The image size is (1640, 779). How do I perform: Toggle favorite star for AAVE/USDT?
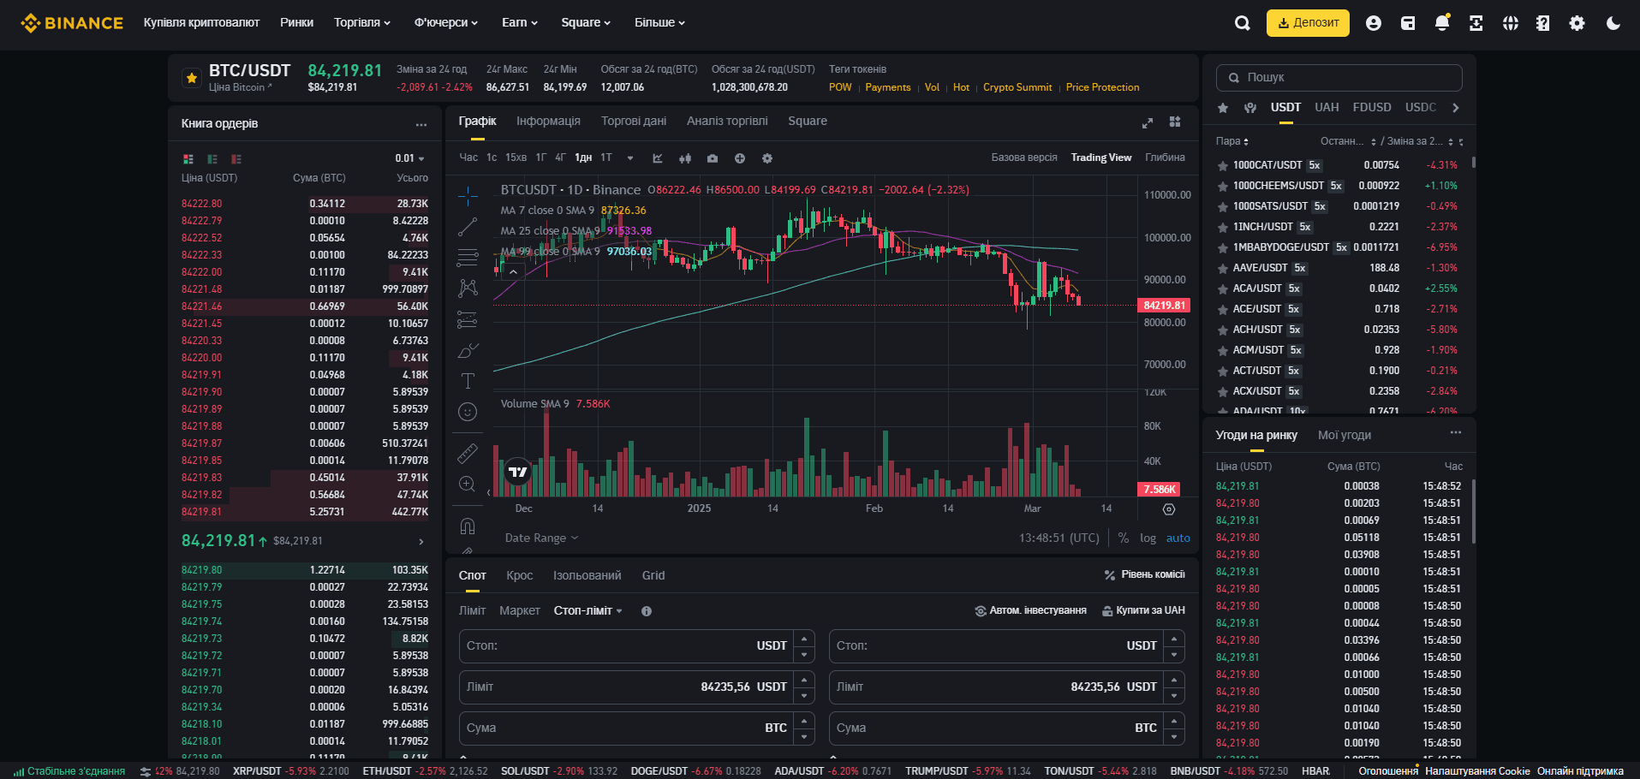point(1223,268)
